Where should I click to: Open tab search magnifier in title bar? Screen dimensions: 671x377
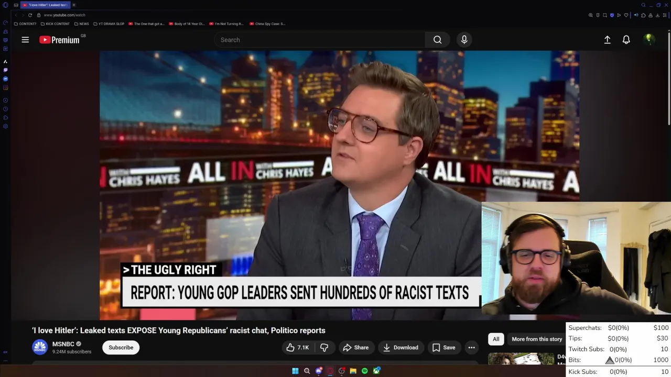point(643,5)
